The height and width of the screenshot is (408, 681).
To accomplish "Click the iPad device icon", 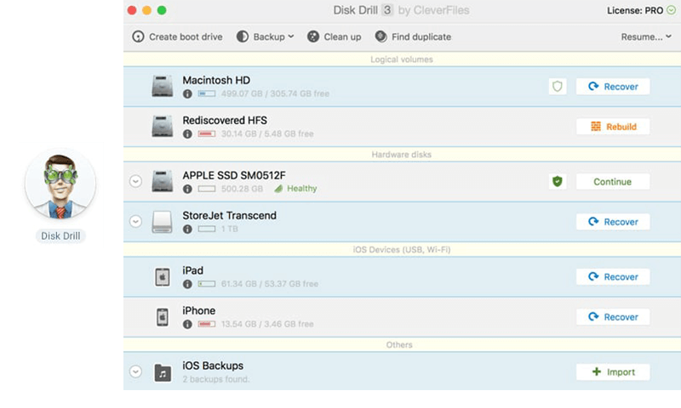I will click(162, 276).
